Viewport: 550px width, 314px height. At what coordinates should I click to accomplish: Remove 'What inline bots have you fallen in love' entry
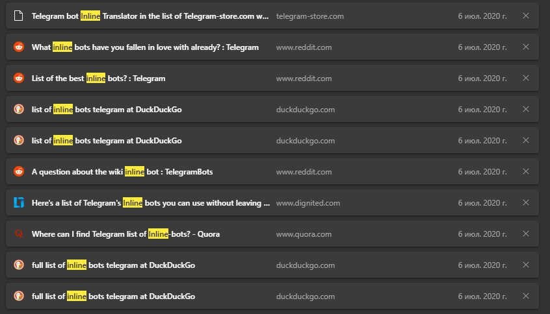point(526,47)
